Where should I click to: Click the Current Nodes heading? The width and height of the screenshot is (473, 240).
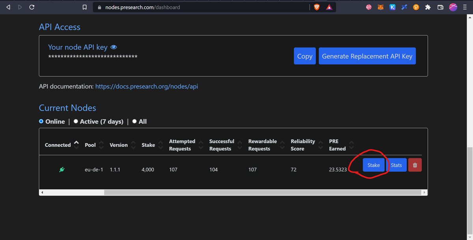67,108
